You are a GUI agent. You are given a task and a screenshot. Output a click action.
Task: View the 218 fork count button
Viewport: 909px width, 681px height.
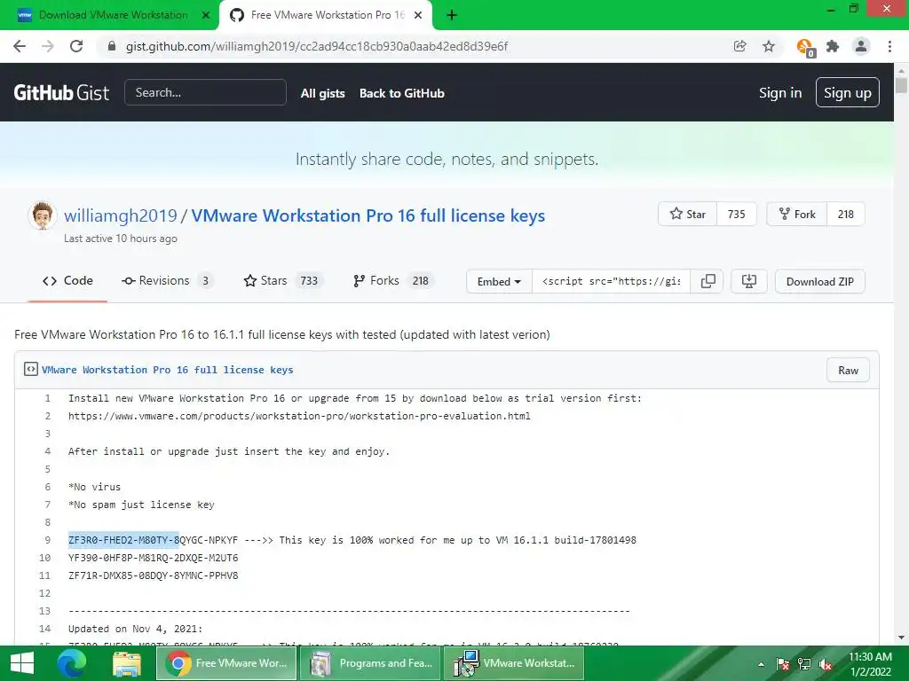[846, 215]
